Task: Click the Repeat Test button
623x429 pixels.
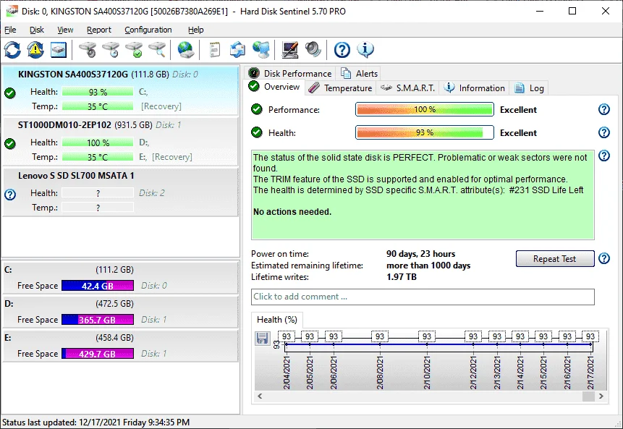Action: pos(555,258)
